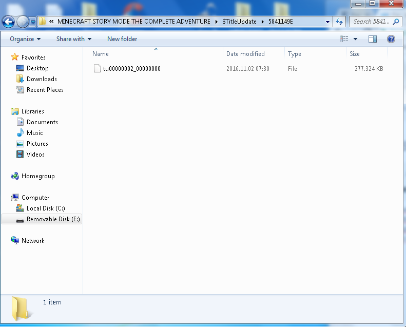Sort files by Name column header
406x327 pixels.
click(101, 54)
